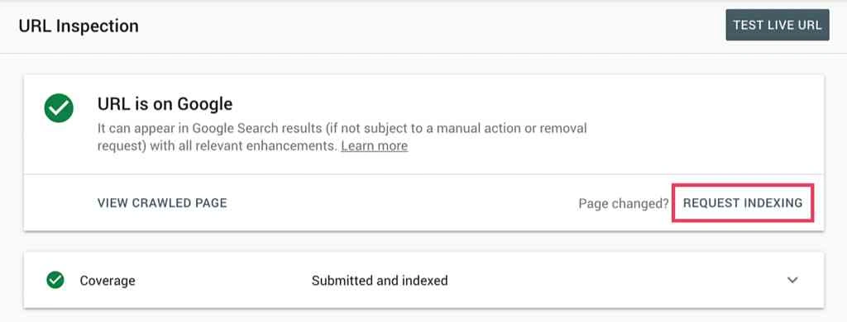
Task: Select VIEW CRAWLED PAGE
Action: click(x=162, y=203)
